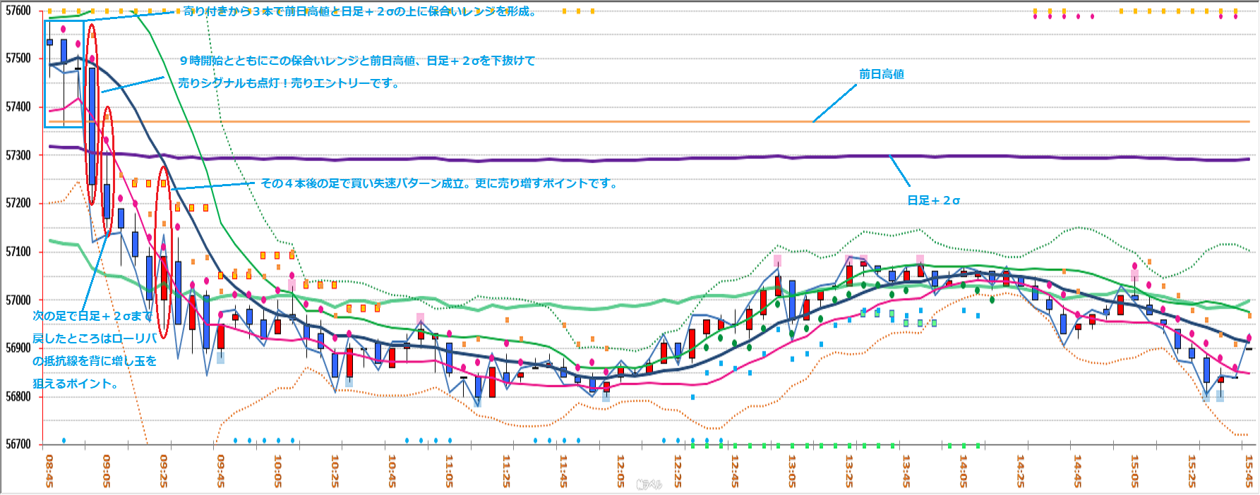
Task: Click the 13:25 time axis label
Action: [x=849, y=470]
